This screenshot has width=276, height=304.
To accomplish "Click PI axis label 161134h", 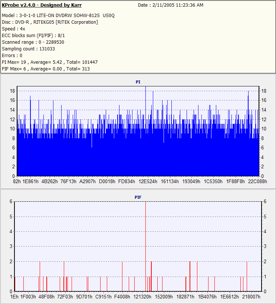I will click(x=170, y=182).
